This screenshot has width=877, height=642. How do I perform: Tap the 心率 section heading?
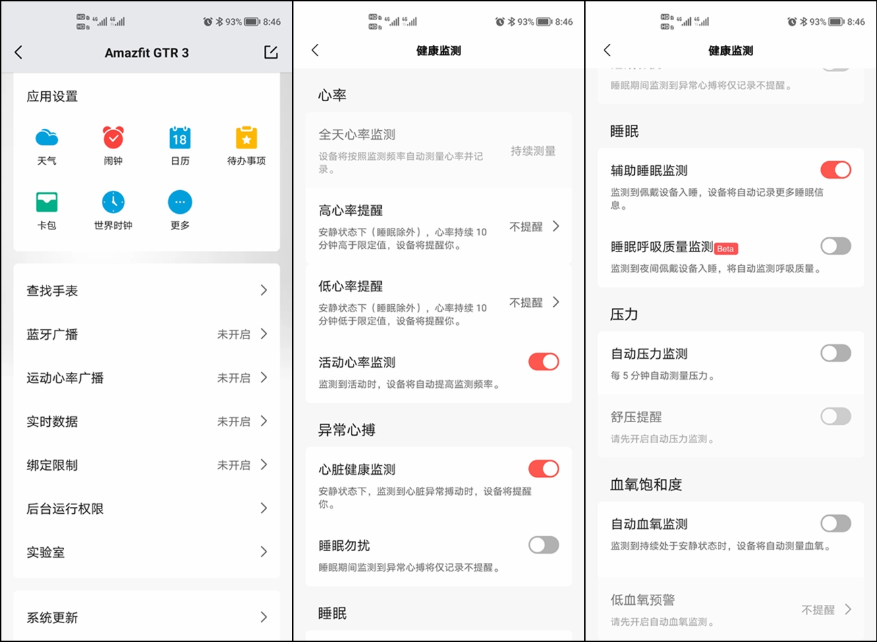tap(333, 95)
